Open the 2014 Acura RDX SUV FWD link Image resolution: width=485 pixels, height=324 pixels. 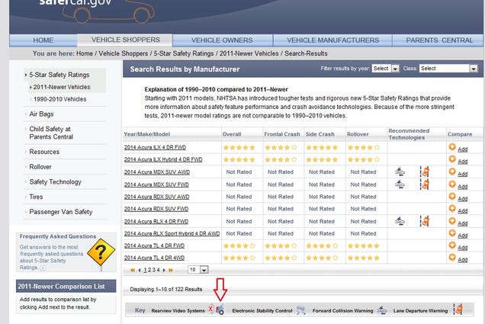pyautogui.click(x=156, y=209)
